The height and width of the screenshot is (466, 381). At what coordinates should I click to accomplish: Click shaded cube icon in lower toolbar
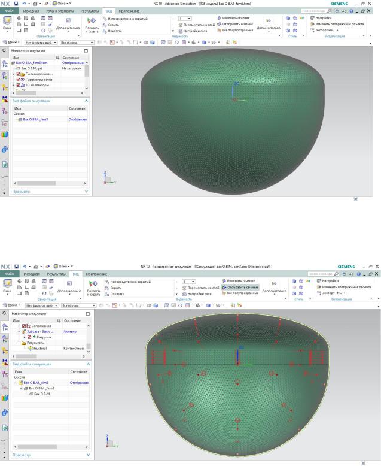tap(155, 305)
